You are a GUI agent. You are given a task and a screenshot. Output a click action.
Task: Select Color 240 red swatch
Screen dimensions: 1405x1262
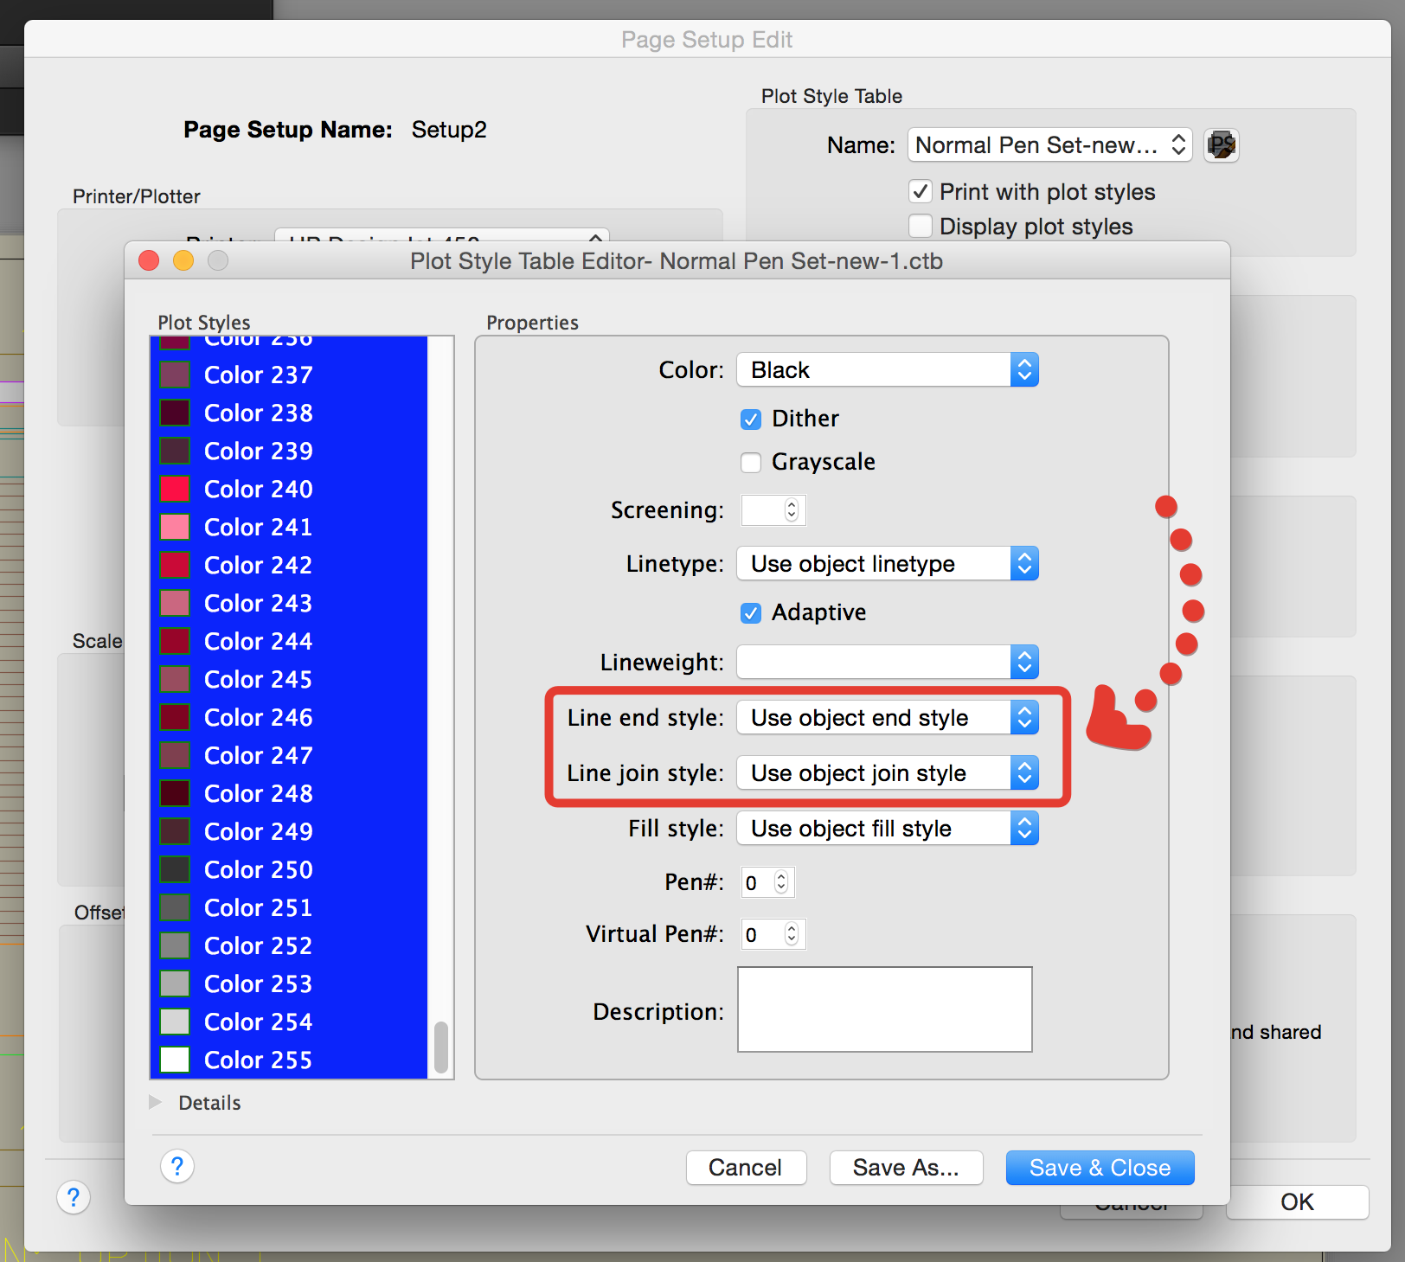[x=174, y=490]
